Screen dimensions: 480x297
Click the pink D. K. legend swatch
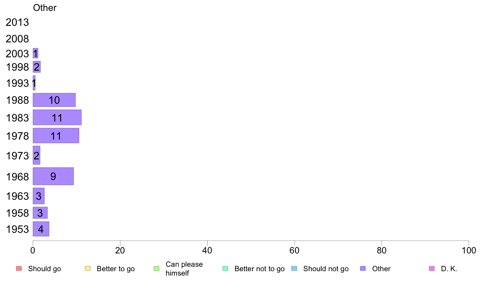(432, 269)
